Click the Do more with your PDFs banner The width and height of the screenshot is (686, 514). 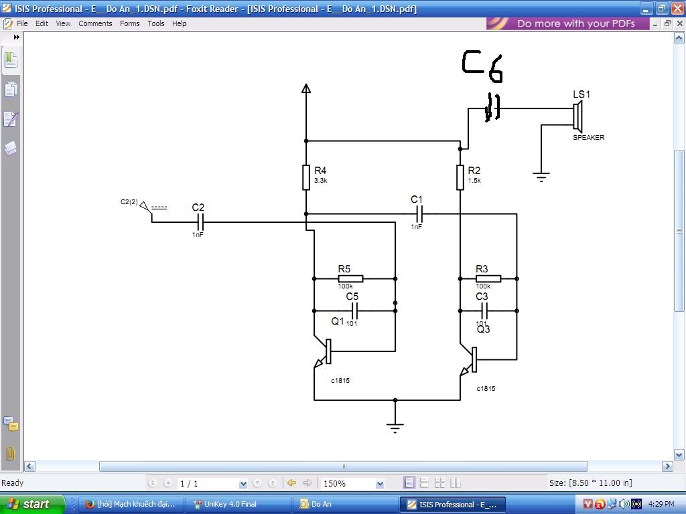pos(568,23)
